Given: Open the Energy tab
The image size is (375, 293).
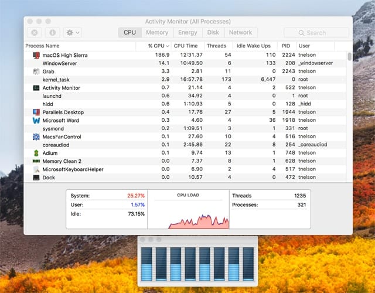Looking at the screenshot, I should [x=187, y=33].
